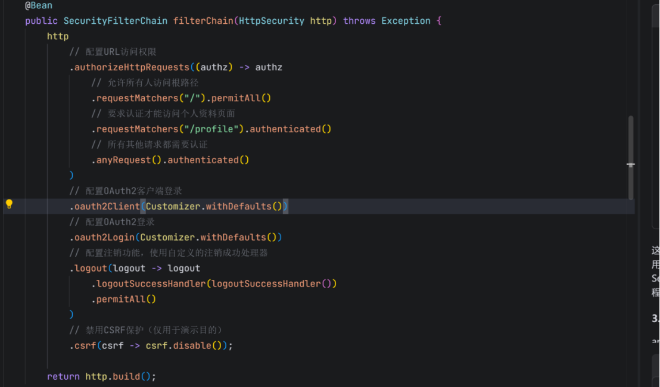The image size is (660, 387).
Task: Click the throws keyword
Action: point(359,21)
